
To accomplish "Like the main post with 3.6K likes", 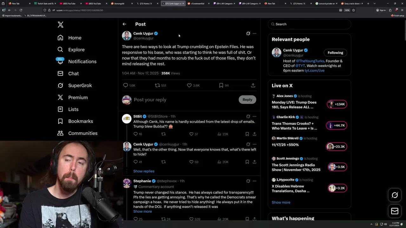I will pyautogui.click(x=193, y=85).
